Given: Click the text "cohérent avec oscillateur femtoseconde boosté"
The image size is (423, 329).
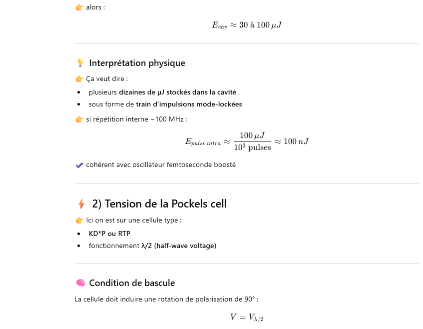Looking at the screenshot, I should point(161,165).
